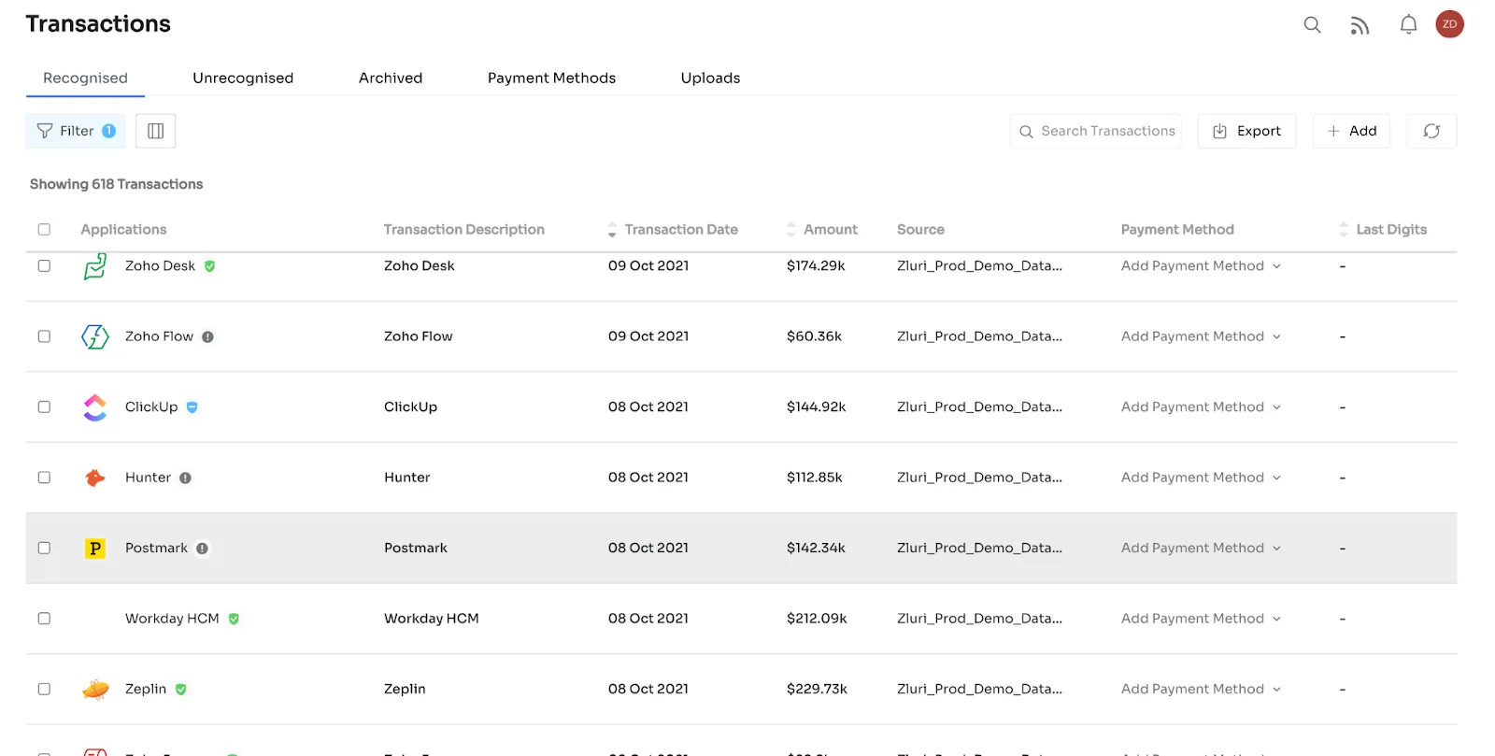Viewport: 1495px width, 756px height.
Task: Sort by Last Digits arrows
Action: pyautogui.click(x=1344, y=230)
